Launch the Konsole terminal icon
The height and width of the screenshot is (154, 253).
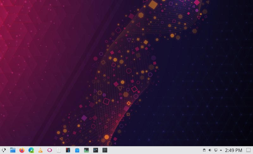[105, 150]
